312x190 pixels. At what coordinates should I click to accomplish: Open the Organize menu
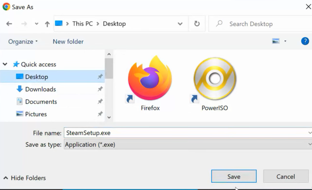(23, 42)
